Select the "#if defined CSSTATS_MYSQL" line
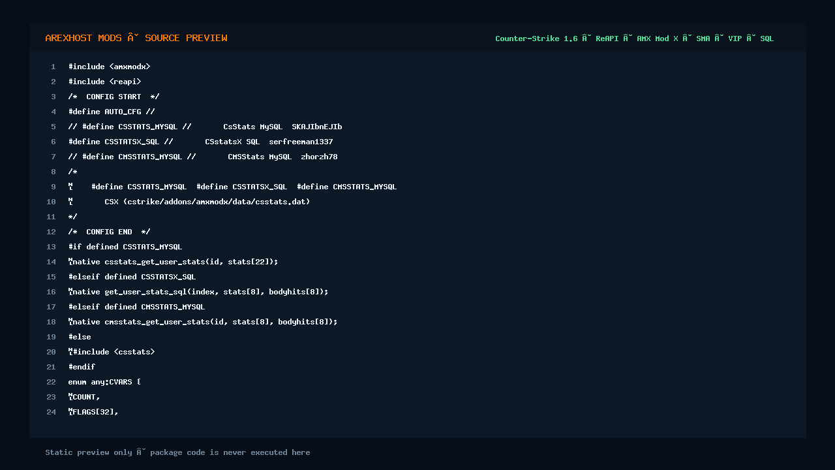The image size is (835, 470). (125, 247)
